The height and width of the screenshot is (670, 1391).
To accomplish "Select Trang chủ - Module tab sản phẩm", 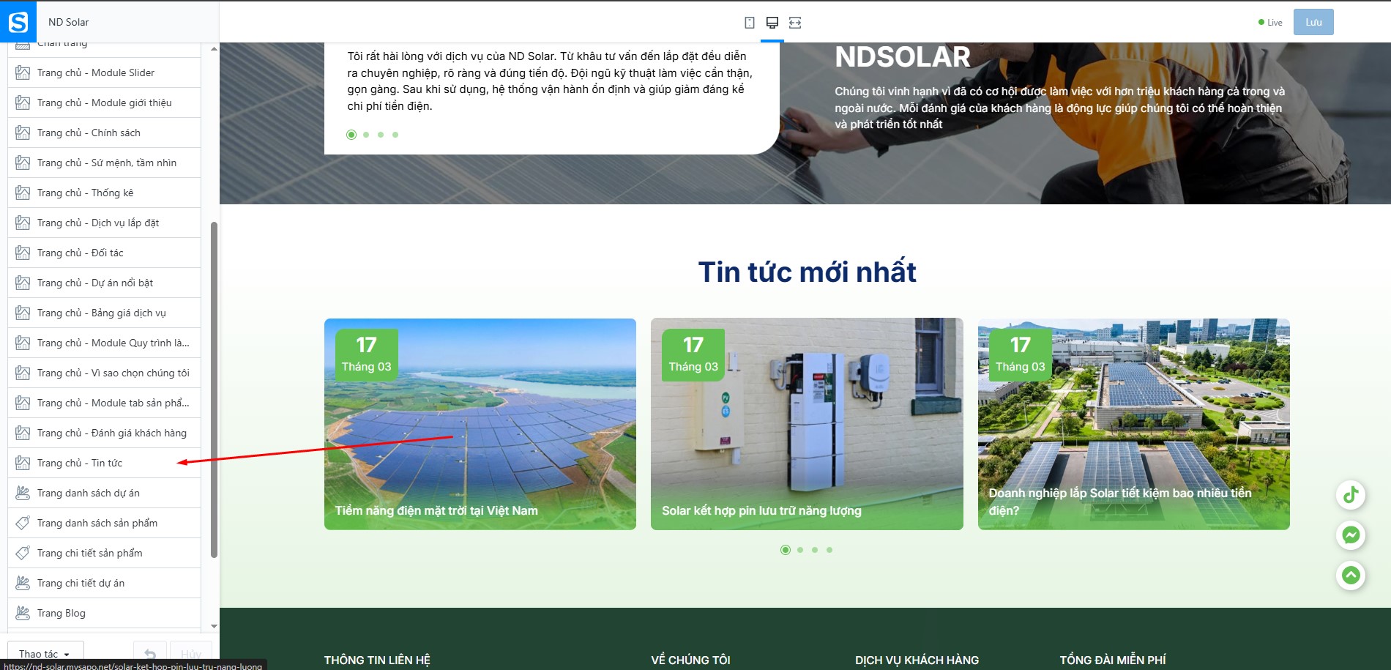I will [104, 403].
